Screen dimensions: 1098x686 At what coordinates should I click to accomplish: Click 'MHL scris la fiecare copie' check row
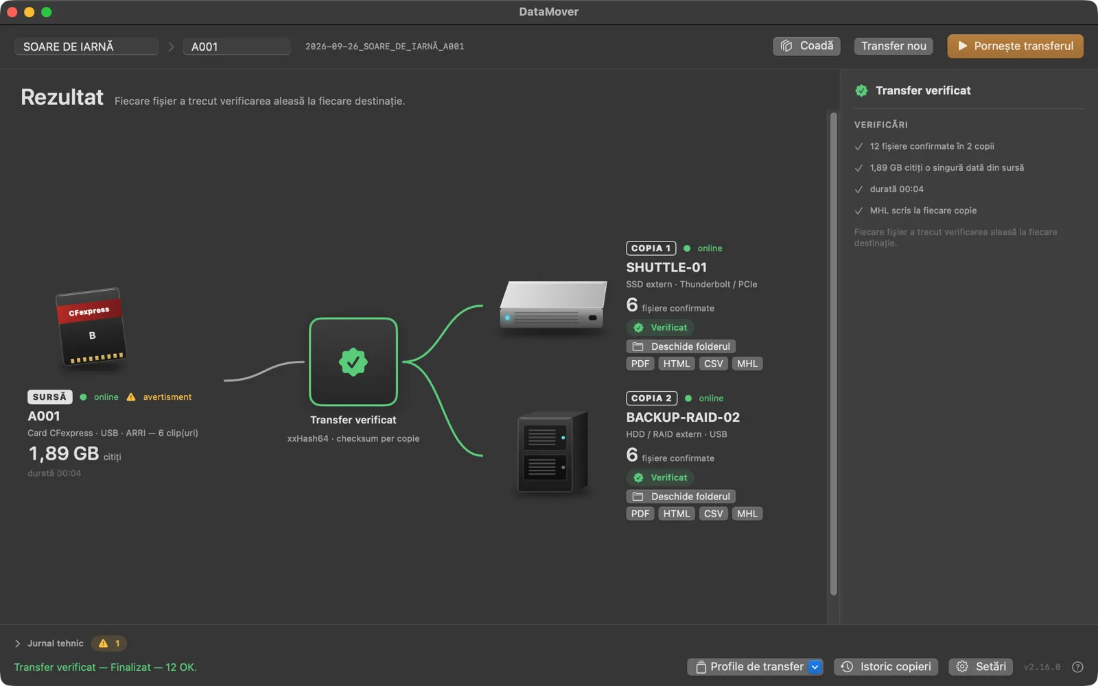(915, 211)
